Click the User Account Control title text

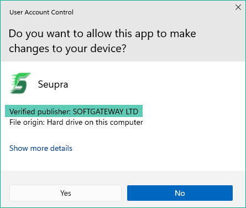pyautogui.click(x=41, y=12)
